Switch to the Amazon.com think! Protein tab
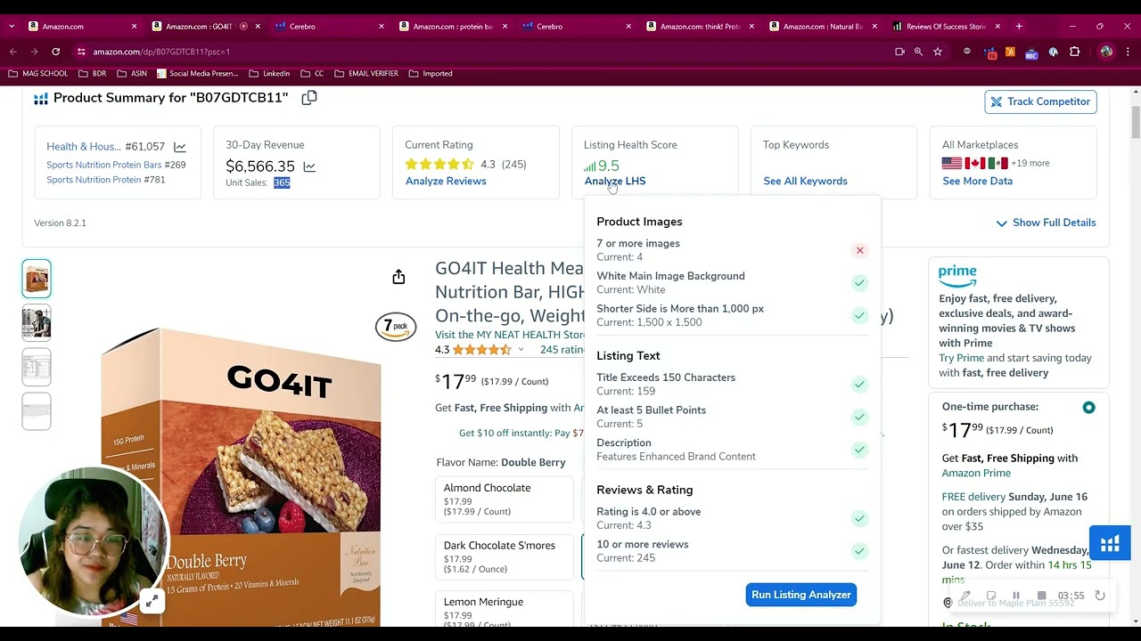1141x641 pixels. (699, 27)
